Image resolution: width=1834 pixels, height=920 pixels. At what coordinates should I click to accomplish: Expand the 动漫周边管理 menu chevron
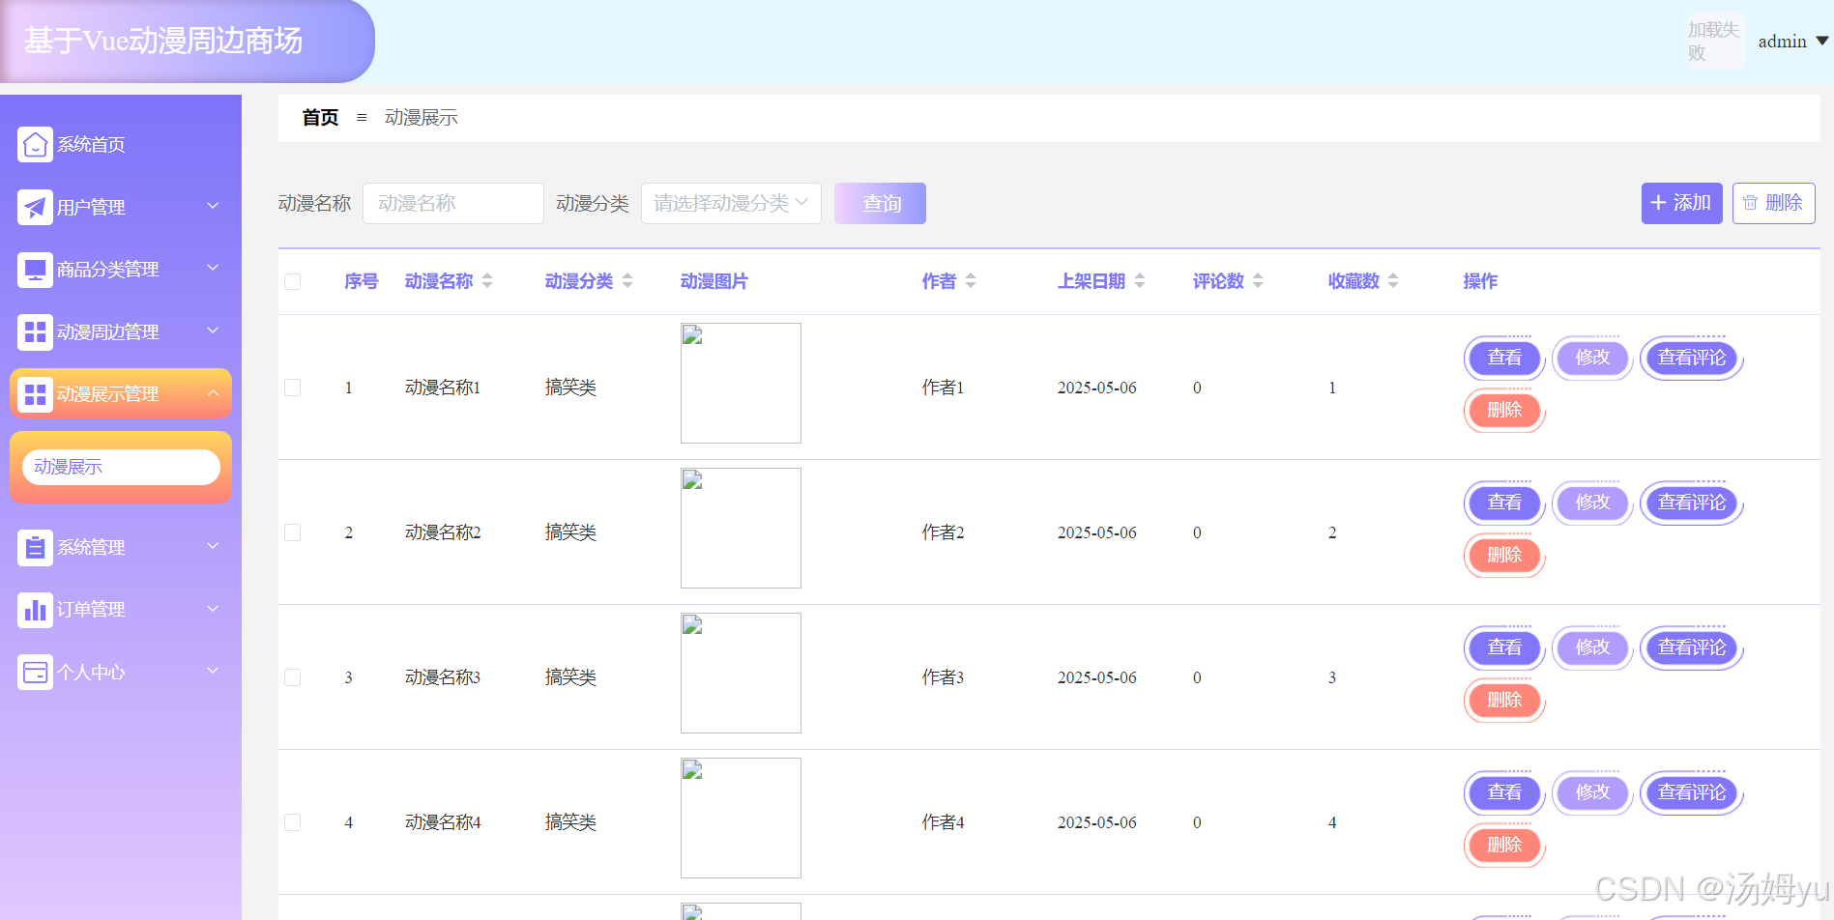(x=213, y=331)
